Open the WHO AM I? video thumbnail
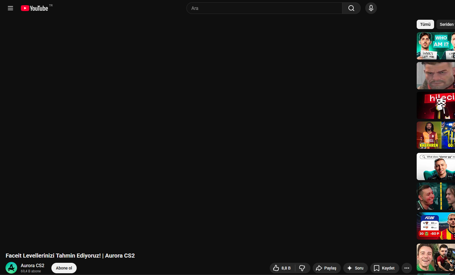The width and height of the screenshot is (455, 275). click(436, 46)
